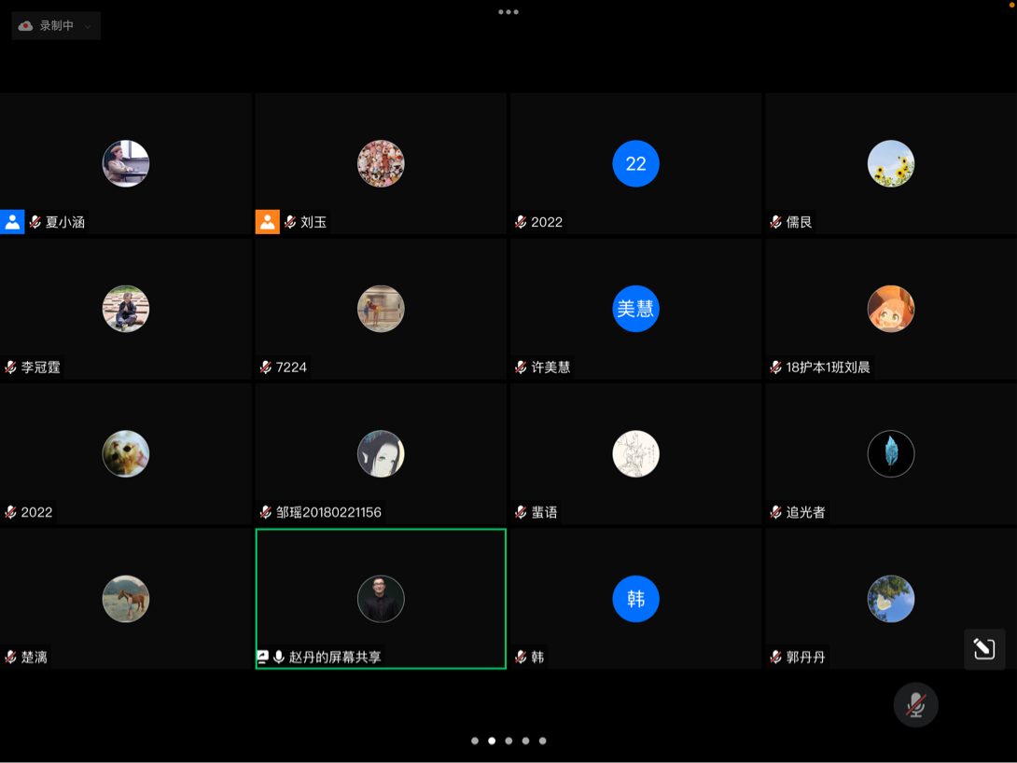1017x763 pixels.
Task: Click the 18护本1班刘晨 participant name
Action: 828,368
